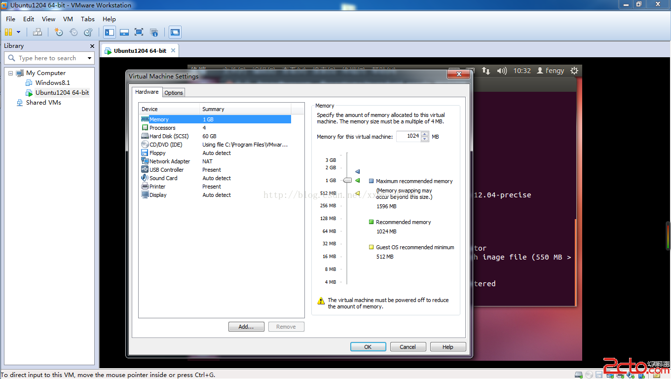Click the Ubuntu clock showing 10:32
The image size is (671, 379).
point(522,71)
